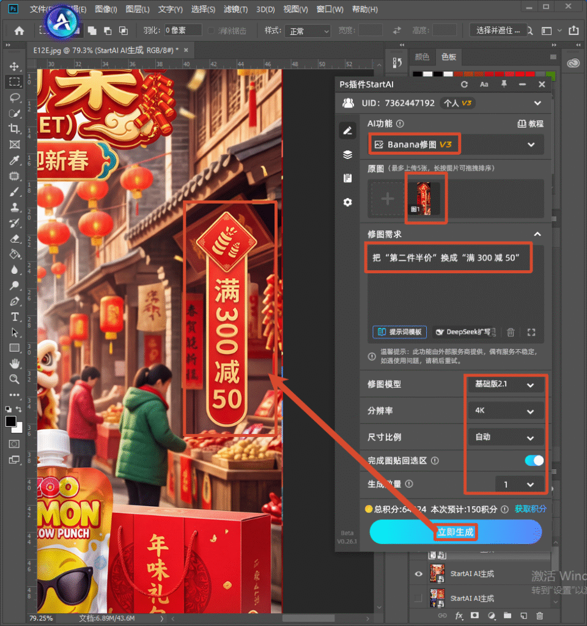
Task: Pin the StartAI plugin panel
Action: 504,84
